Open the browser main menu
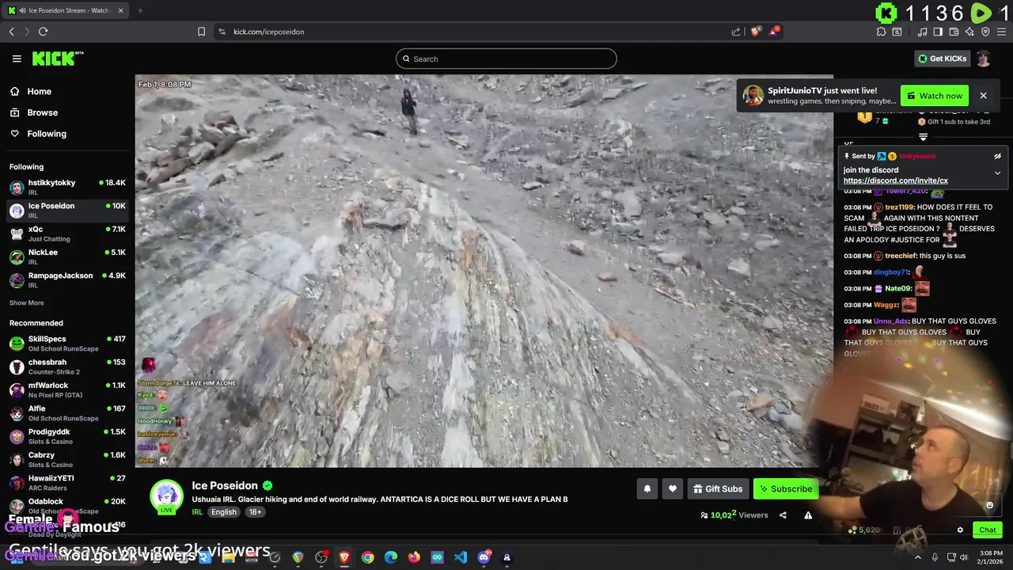 [1002, 32]
